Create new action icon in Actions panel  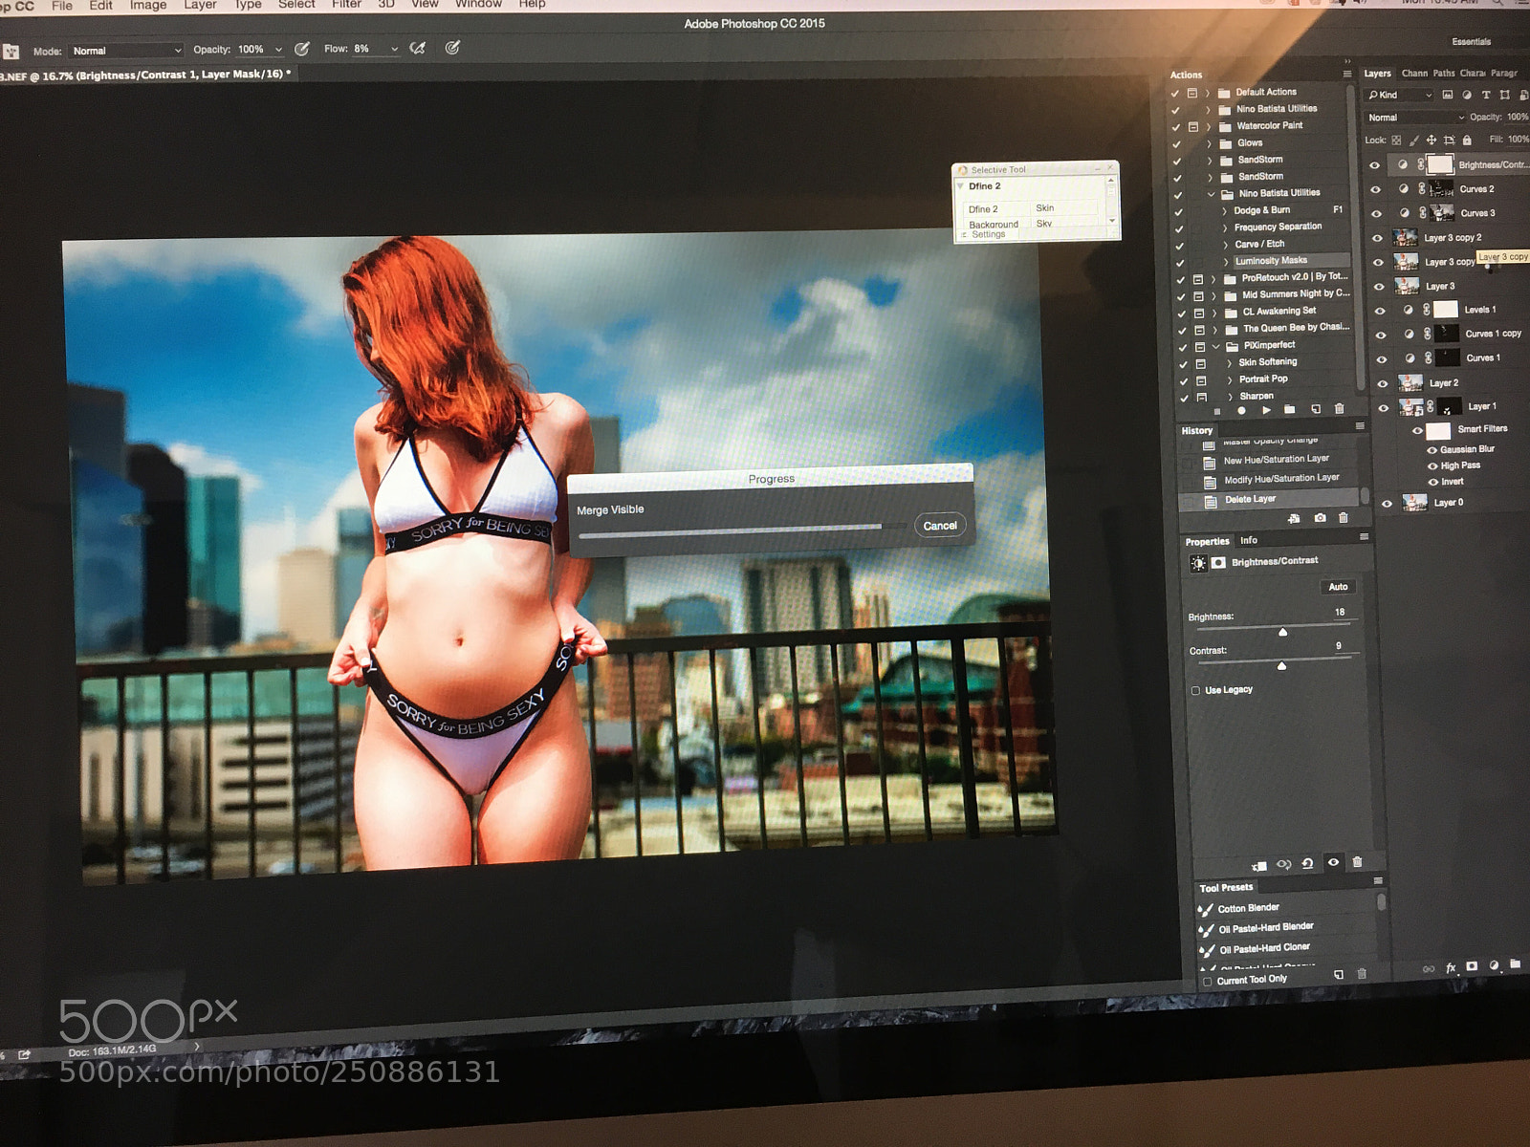point(1316,409)
